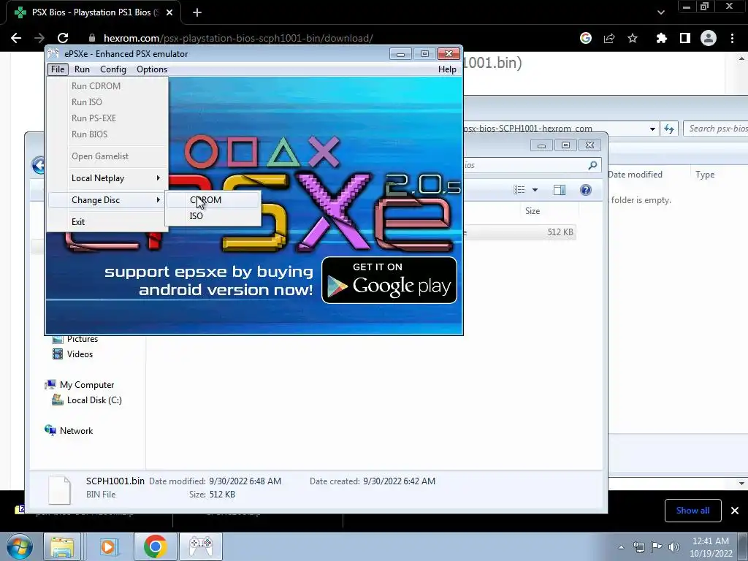Viewport: 748px width, 561px height.
Task: Sort by Size column header
Action: [x=533, y=211]
